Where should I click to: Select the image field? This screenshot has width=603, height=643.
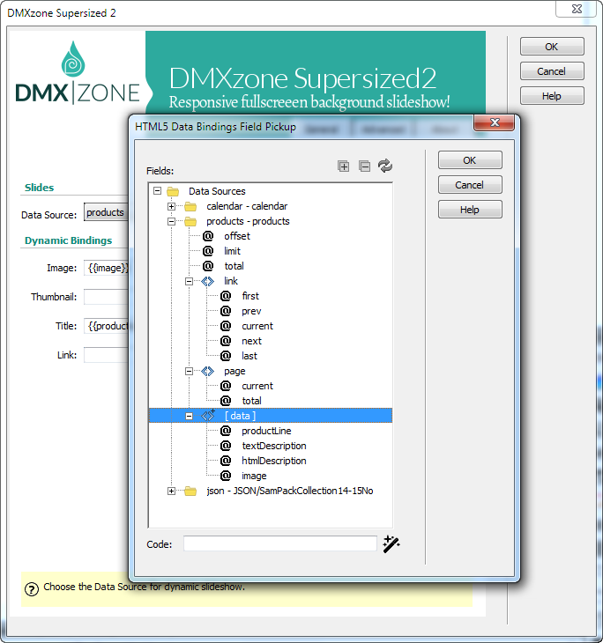pos(254,476)
